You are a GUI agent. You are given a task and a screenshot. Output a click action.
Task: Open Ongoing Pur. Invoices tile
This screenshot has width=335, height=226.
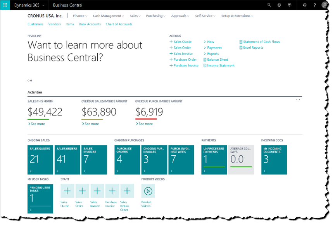pyautogui.click(x=154, y=160)
